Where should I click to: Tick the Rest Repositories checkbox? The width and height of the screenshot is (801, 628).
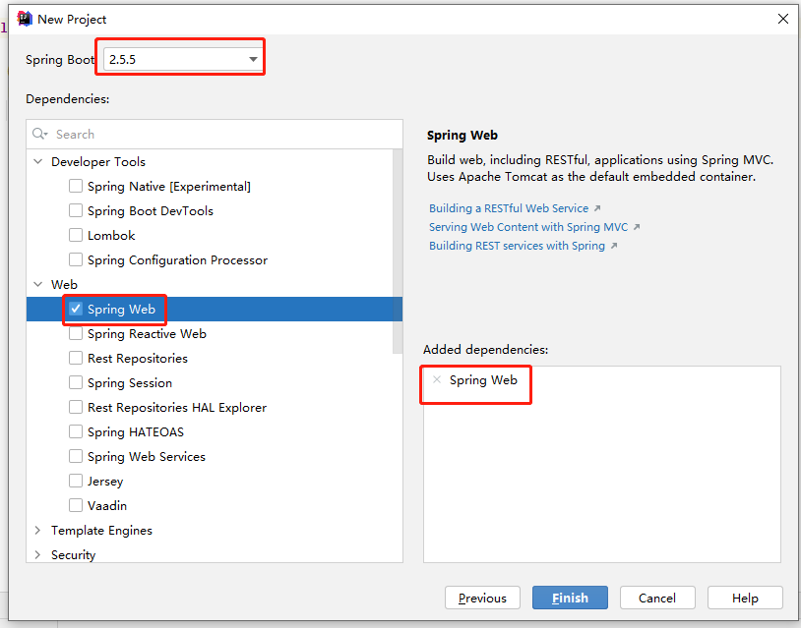coord(76,358)
